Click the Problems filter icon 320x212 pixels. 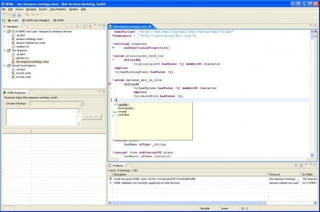[x=301, y=165]
